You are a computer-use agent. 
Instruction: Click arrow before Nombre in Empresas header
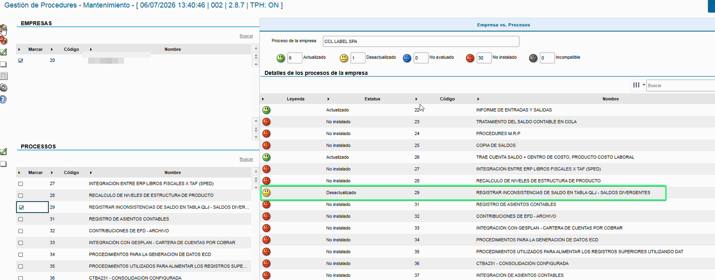[x=91, y=49]
